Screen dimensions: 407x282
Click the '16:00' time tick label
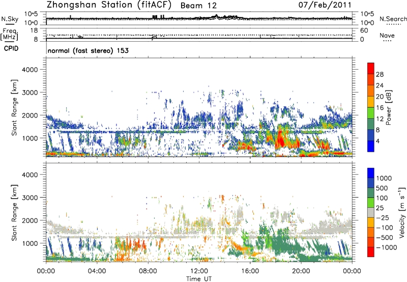250,271
